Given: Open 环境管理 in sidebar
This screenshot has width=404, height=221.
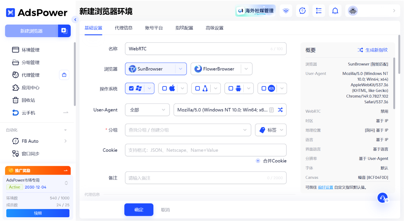Looking at the screenshot, I should [31, 50].
